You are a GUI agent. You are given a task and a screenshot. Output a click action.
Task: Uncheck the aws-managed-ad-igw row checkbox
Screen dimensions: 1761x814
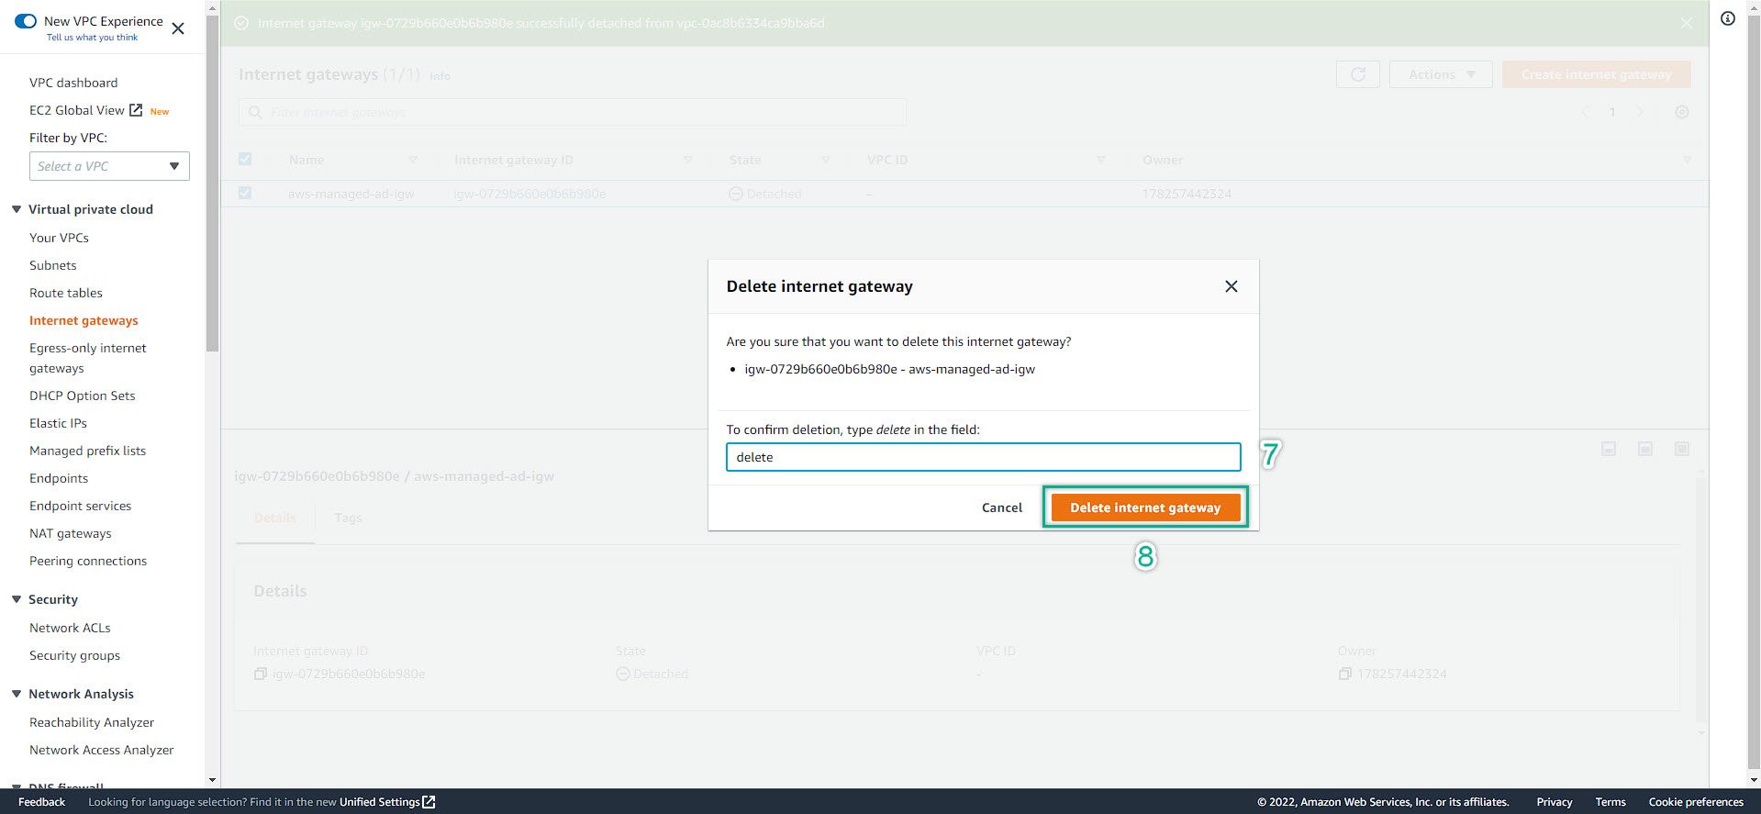tap(245, 193)
